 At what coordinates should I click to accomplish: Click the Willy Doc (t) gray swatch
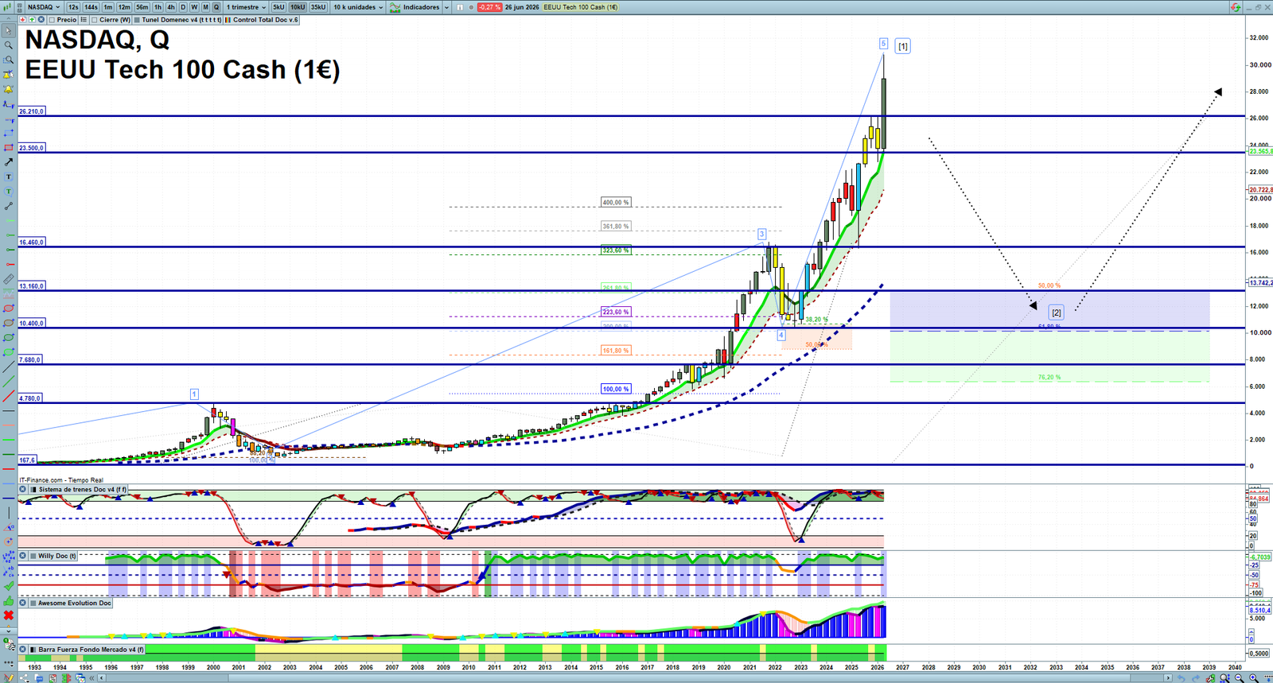33,556
